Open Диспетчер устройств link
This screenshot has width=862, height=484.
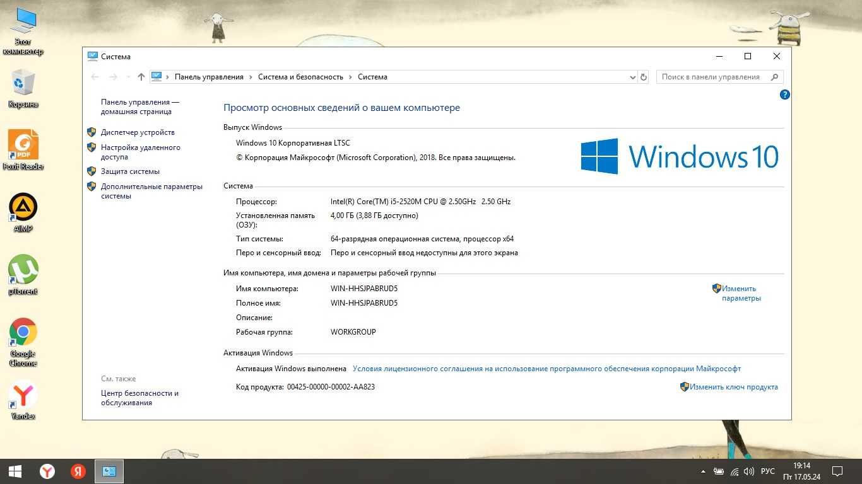coord(138,132)
